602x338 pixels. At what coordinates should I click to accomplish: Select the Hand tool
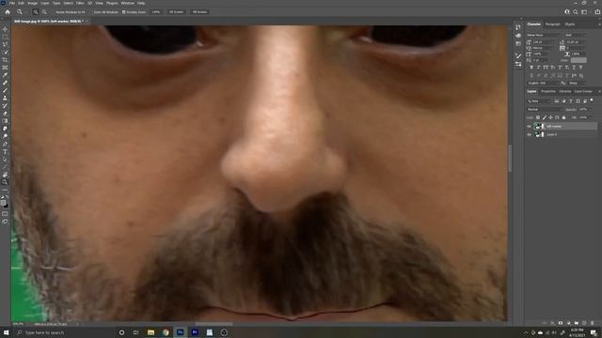(5, 175)
